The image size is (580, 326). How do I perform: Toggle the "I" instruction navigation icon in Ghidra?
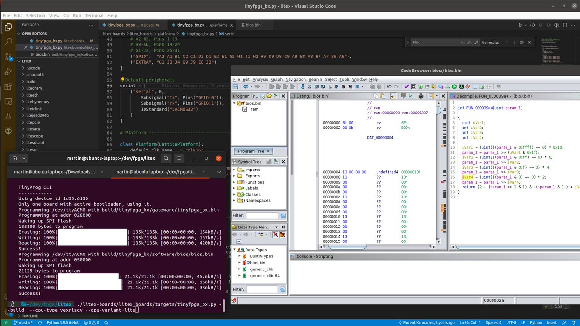coord(309,86)
